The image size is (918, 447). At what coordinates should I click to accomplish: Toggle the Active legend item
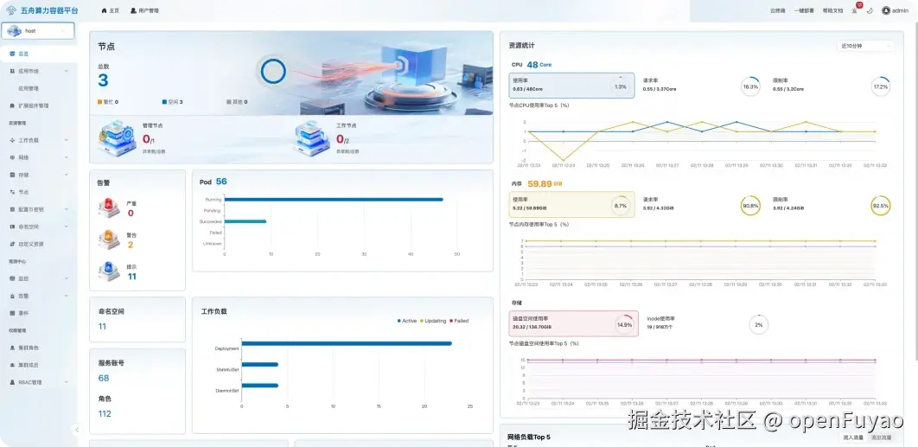tap(407, 321)
